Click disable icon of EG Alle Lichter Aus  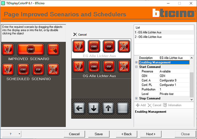click(124, 46)
